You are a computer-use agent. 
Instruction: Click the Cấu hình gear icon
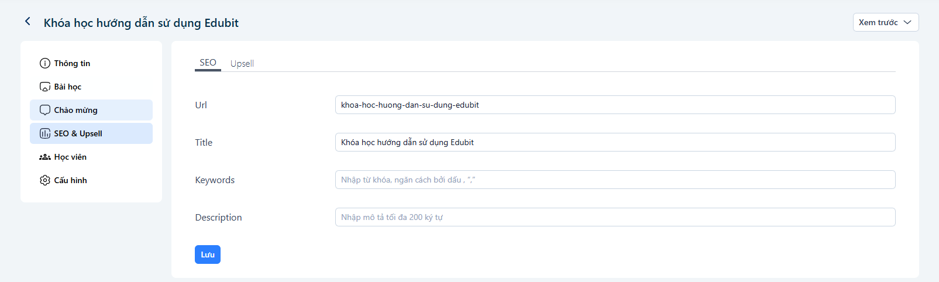point(45,180)
